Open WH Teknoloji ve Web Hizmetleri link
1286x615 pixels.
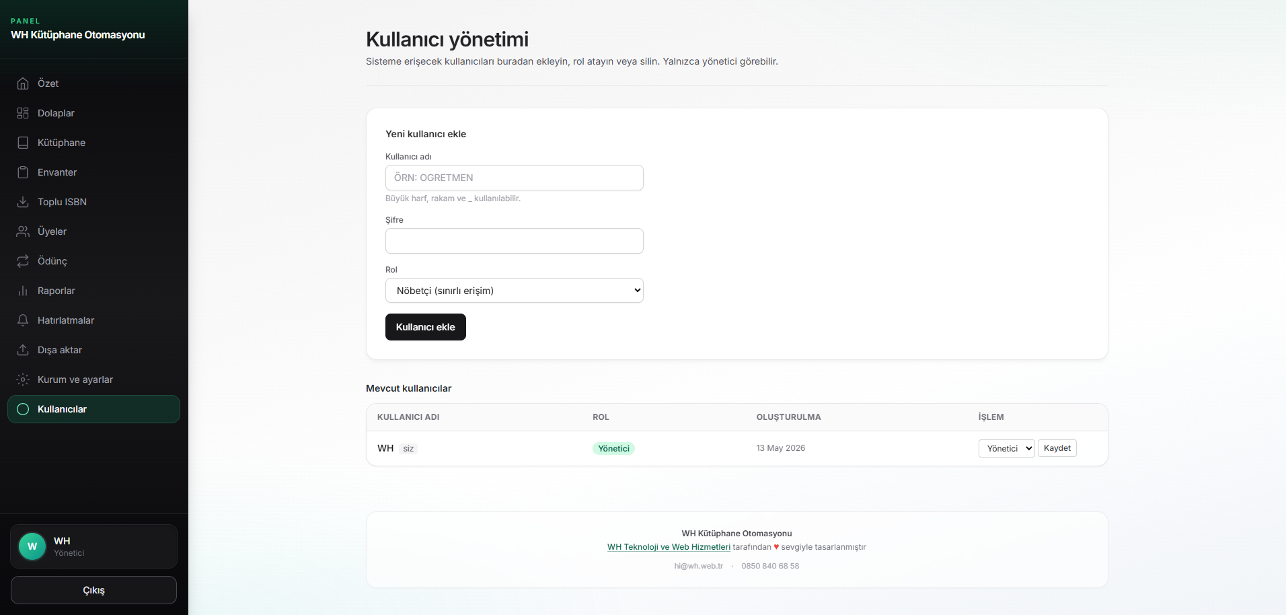(x=669, y=547)
